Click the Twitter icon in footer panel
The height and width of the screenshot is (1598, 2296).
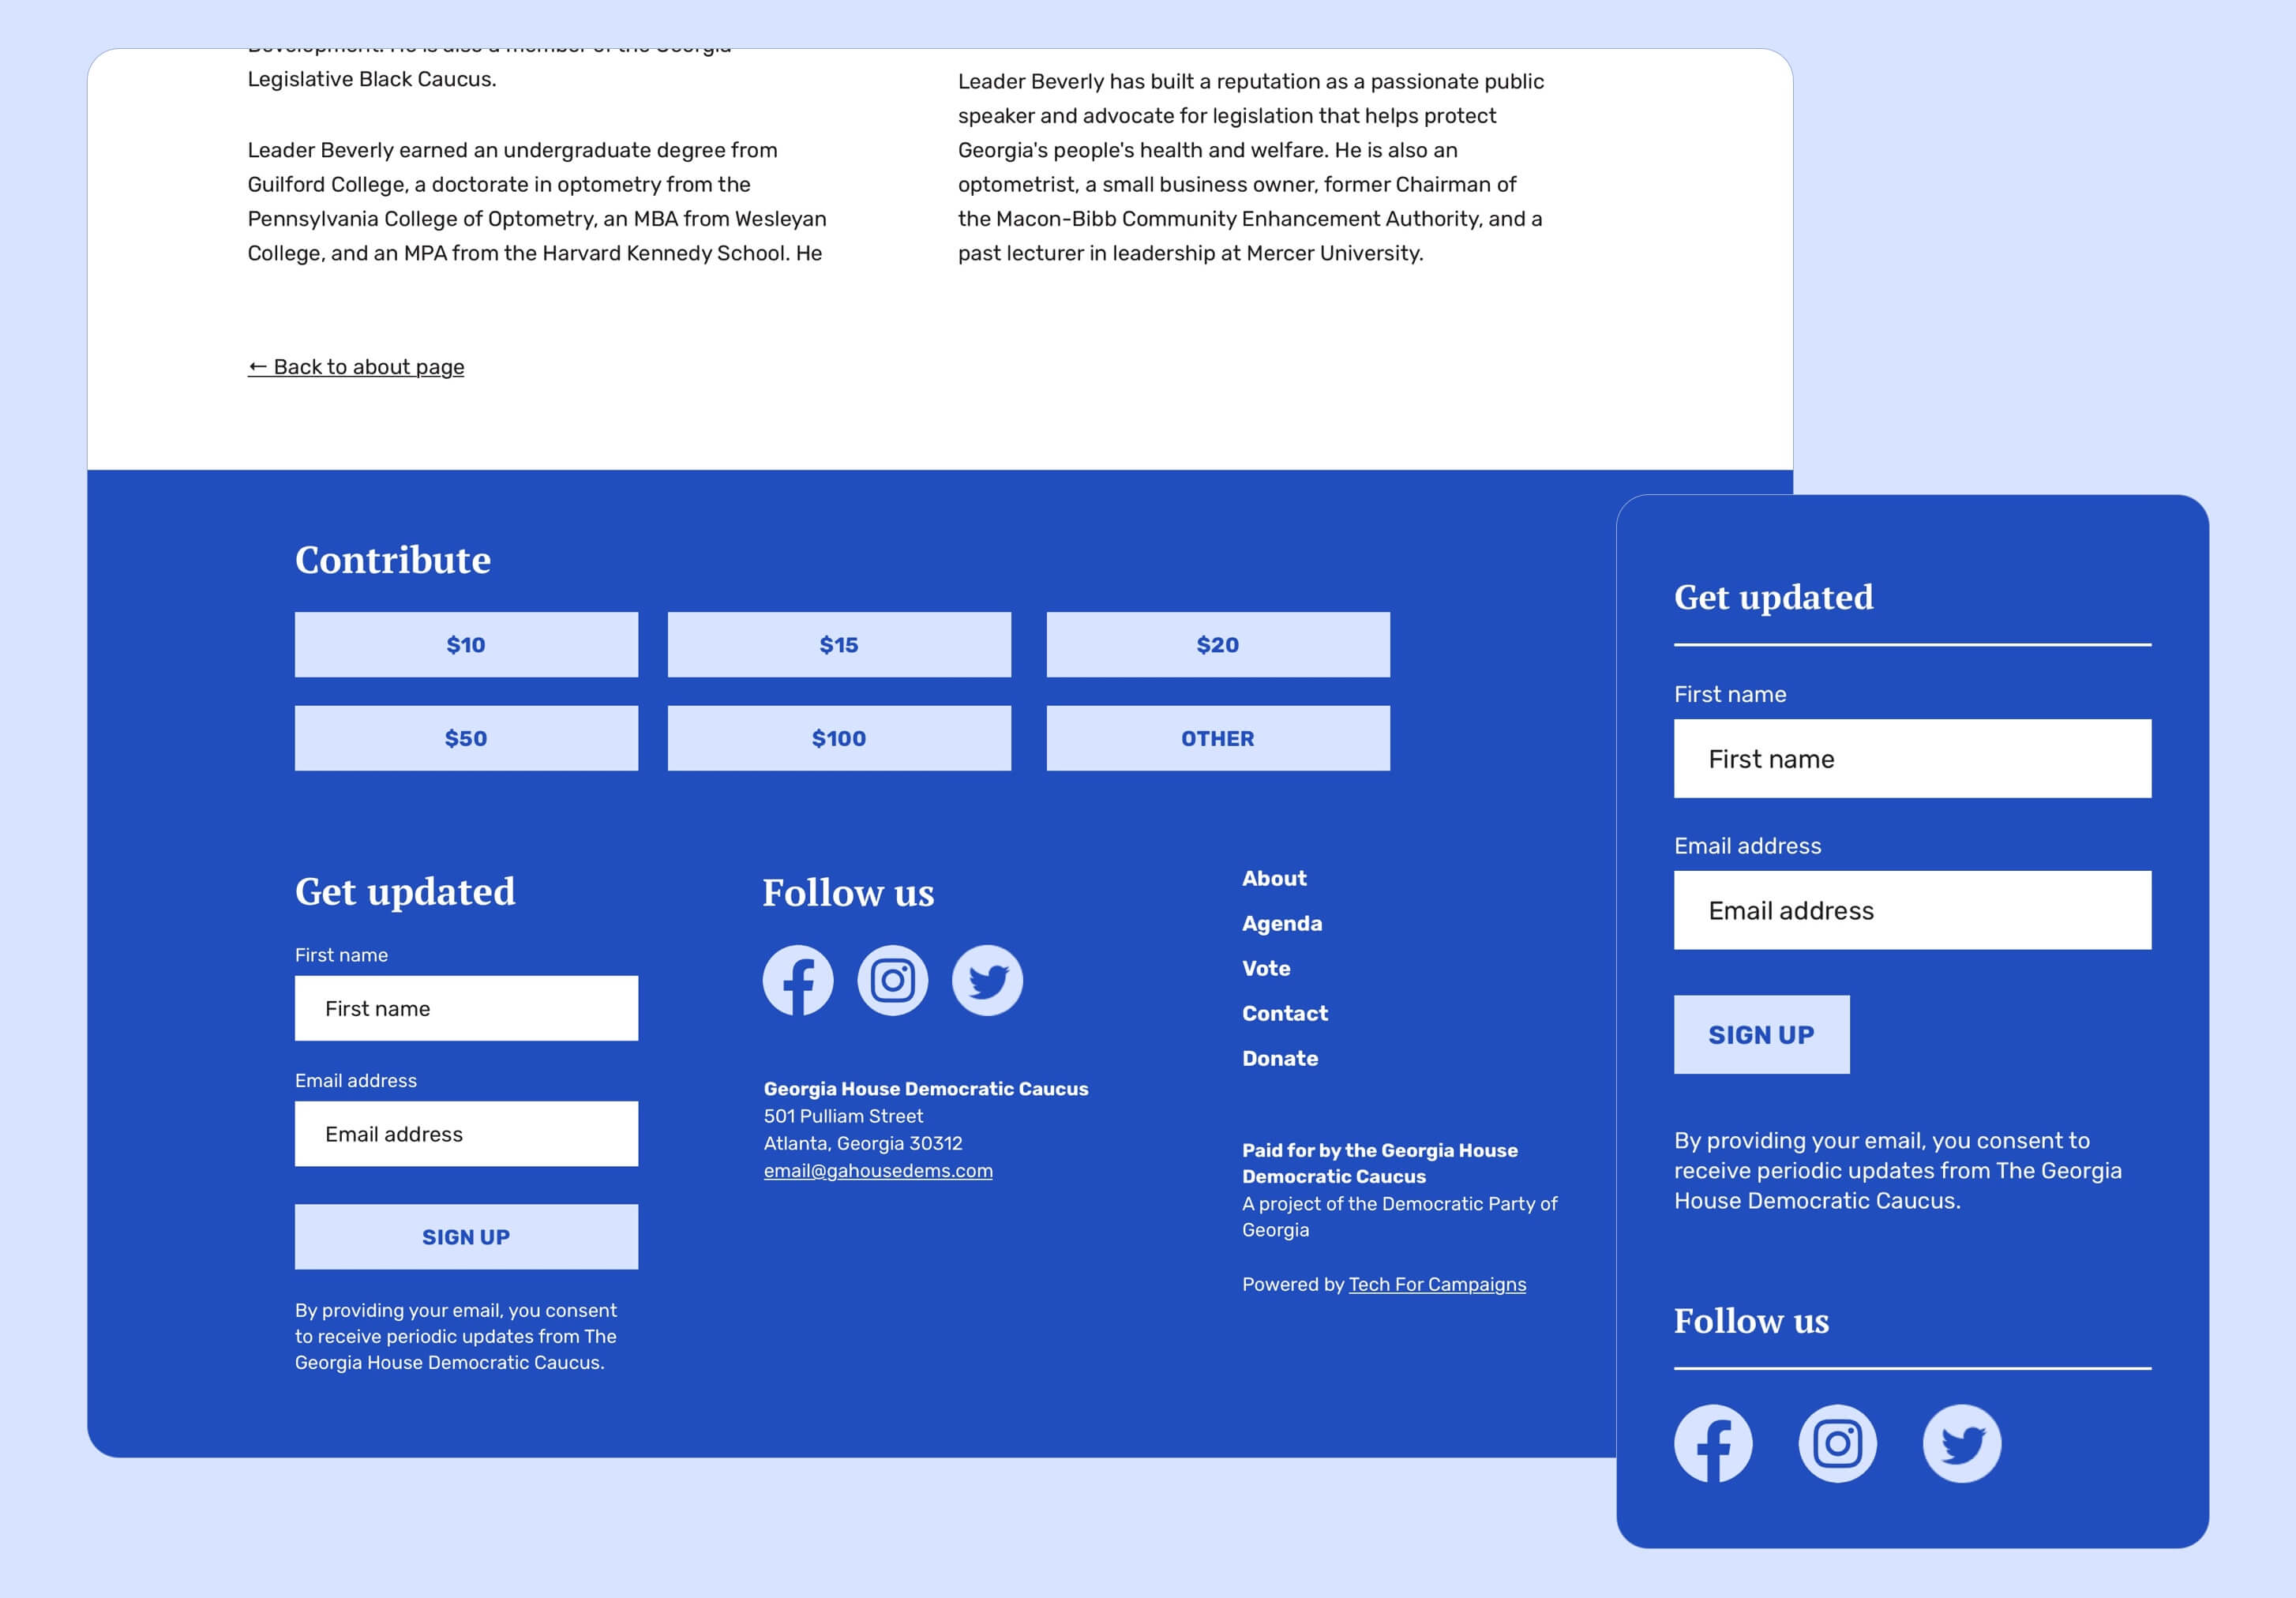coord(988,979)
